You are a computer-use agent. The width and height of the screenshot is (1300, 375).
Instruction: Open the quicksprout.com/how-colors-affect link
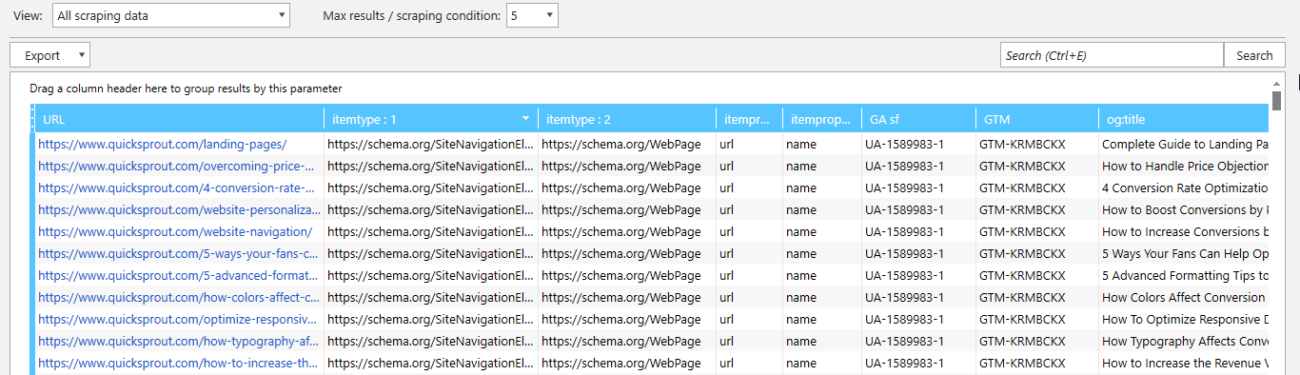click(178, 297)
